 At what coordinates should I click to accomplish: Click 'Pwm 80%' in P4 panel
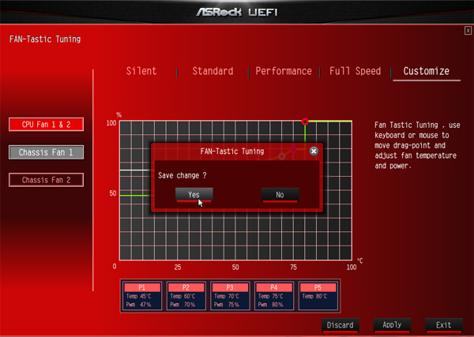pyautogui.click(x=270, y=305)
